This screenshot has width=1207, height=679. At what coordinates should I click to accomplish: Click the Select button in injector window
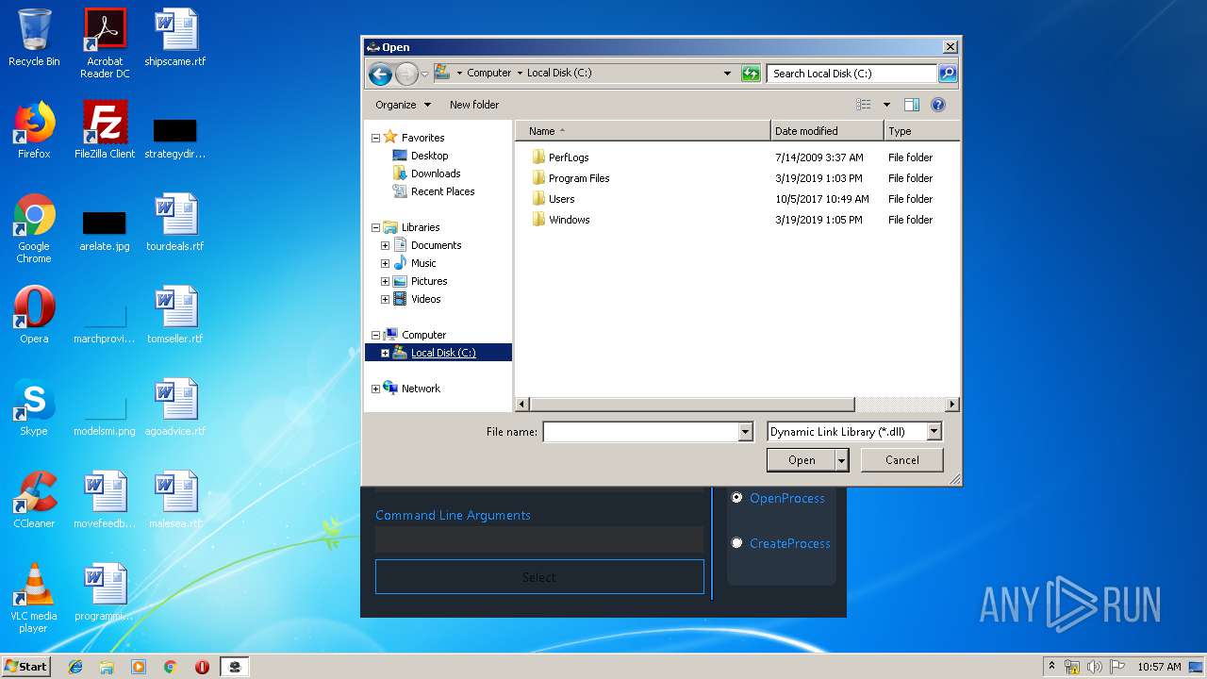[539, 577]
